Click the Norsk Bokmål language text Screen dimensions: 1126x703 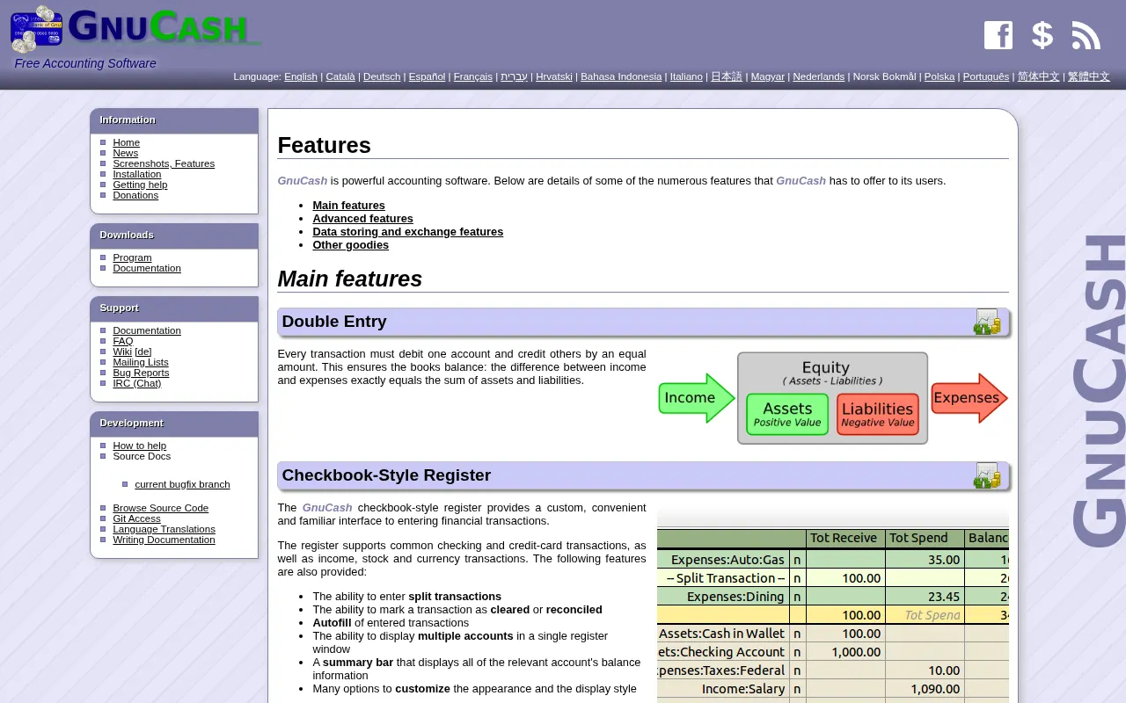[x=884, y=77]
